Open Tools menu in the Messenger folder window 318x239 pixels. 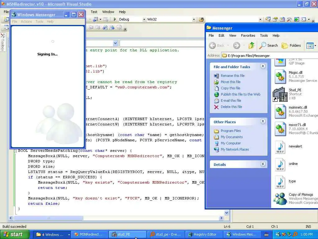click(x=264, y=35)
